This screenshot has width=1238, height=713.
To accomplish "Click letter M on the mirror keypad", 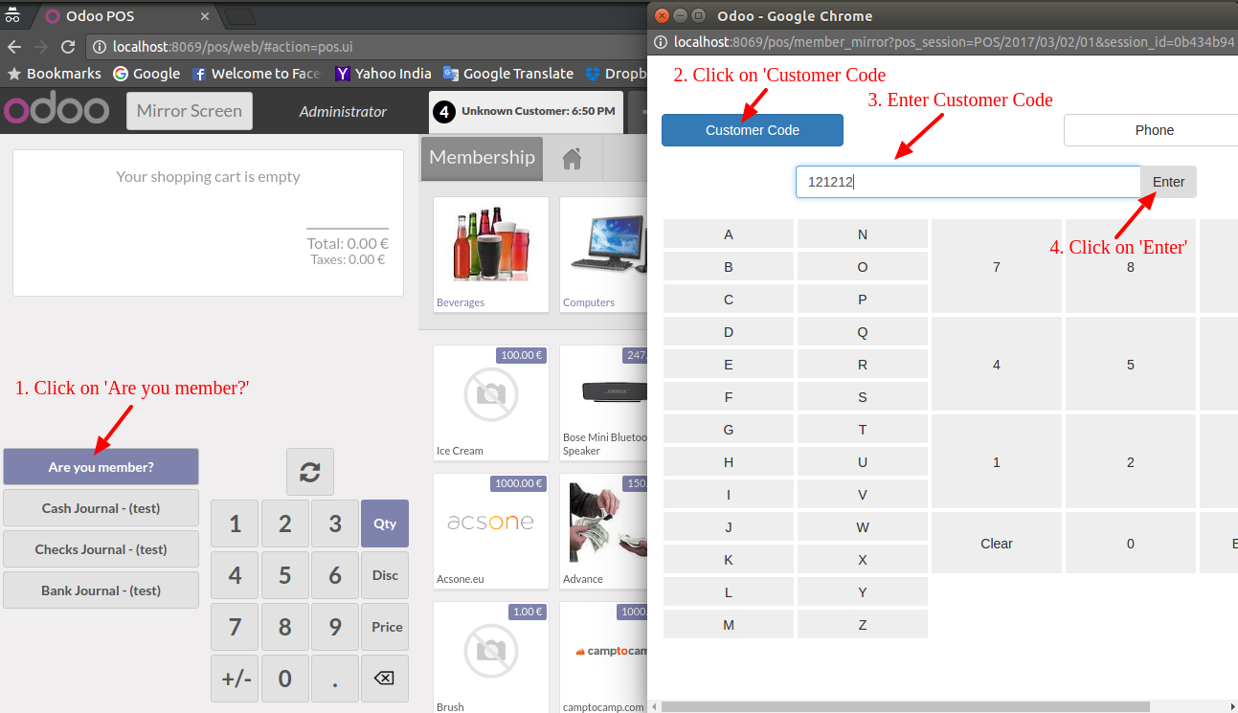I will pyautogui.click(x=729, y=625).
